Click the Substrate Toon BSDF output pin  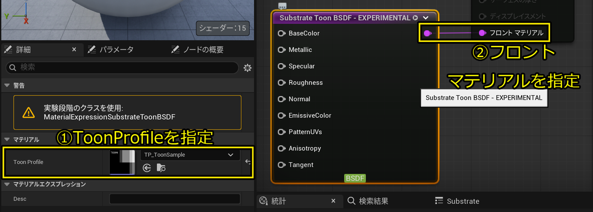[428, 33]
